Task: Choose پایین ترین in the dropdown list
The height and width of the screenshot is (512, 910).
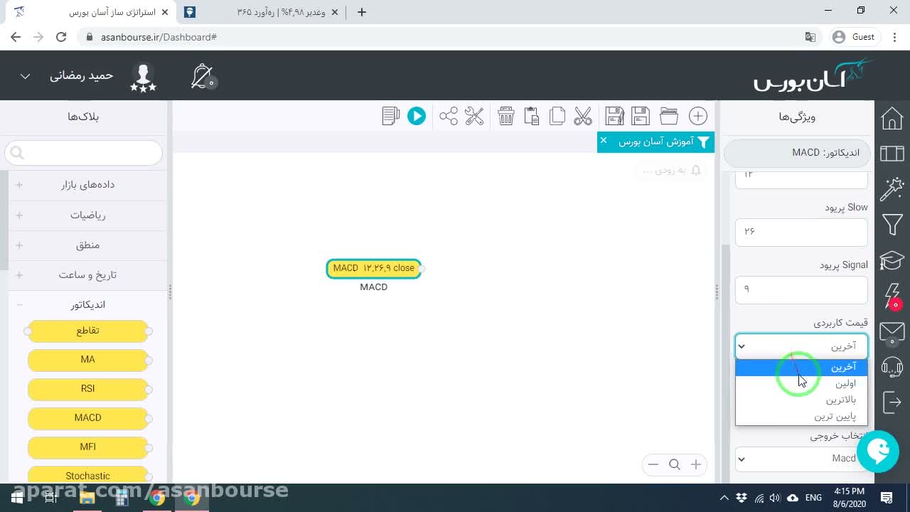Action: tap(801, 416)
